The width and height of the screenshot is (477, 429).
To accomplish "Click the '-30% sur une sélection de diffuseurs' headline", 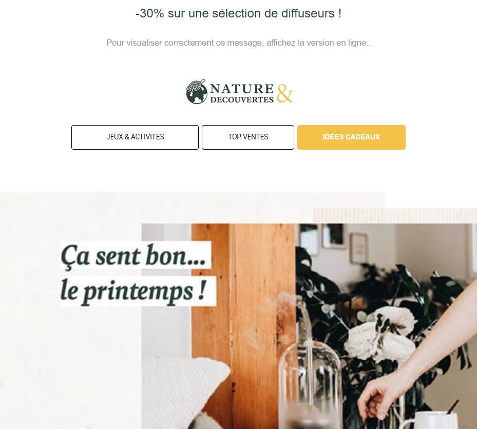I will coord(238,13).
